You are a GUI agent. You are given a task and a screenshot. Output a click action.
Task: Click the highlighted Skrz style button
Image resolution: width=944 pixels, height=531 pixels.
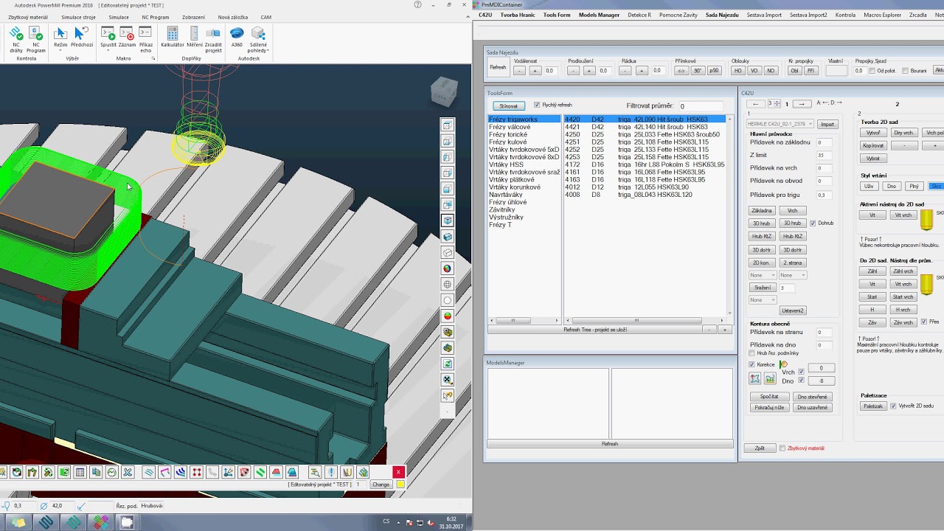[x=936, y=187]
